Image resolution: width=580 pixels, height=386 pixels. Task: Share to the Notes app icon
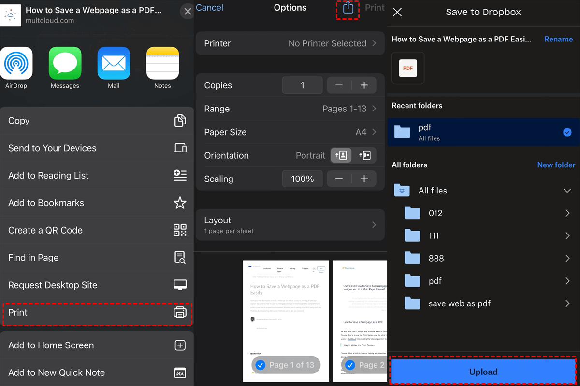[x=162, y=63]
